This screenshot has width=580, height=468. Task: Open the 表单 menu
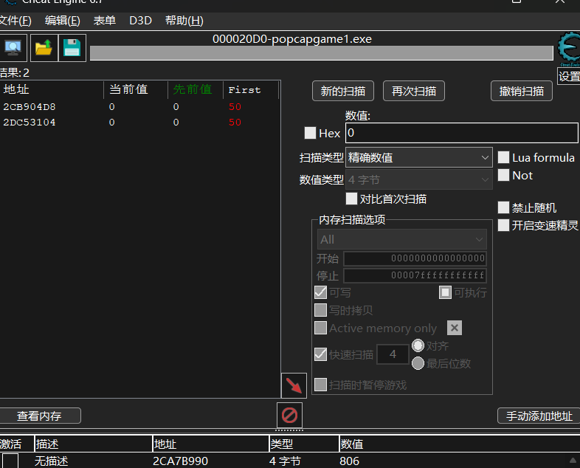(105, 21)
